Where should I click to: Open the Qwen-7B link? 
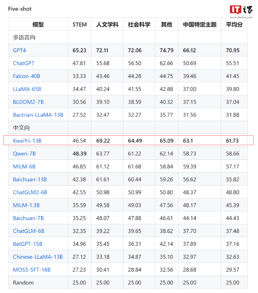[x=24, y=153]
